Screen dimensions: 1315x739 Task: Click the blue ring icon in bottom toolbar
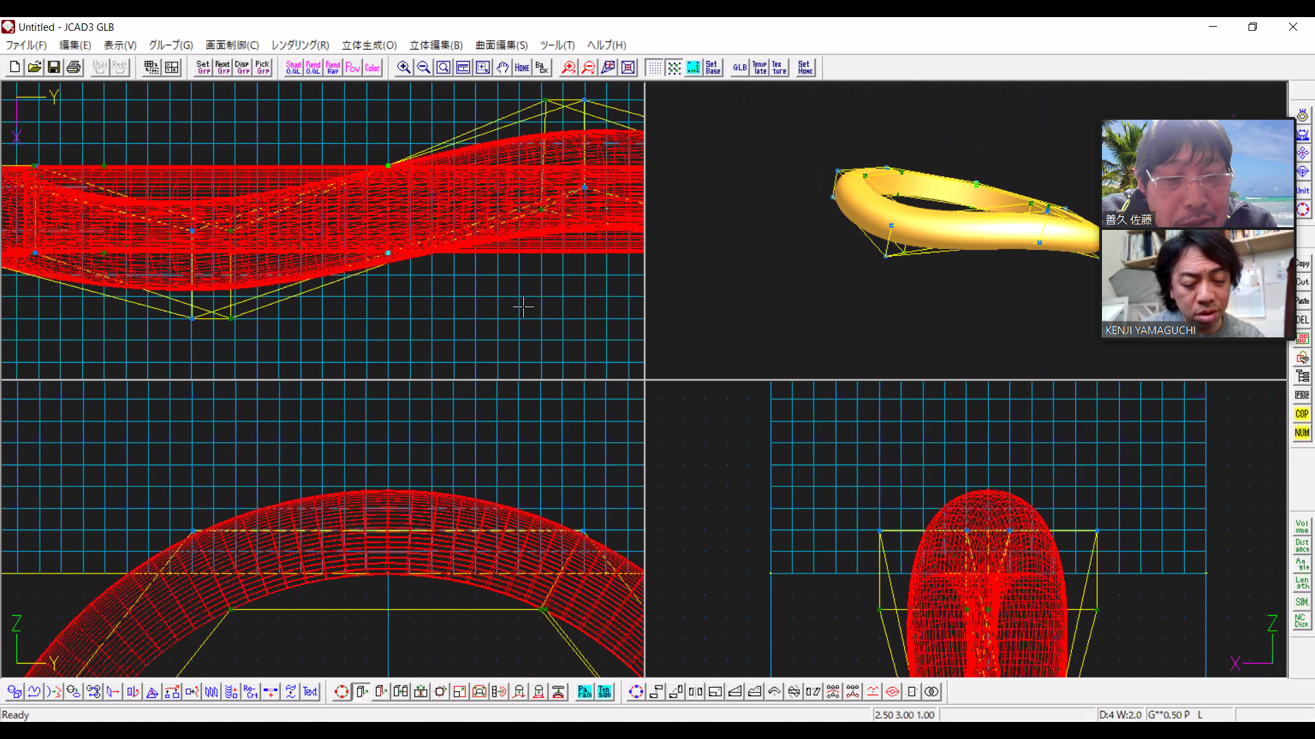coord(636,692)
